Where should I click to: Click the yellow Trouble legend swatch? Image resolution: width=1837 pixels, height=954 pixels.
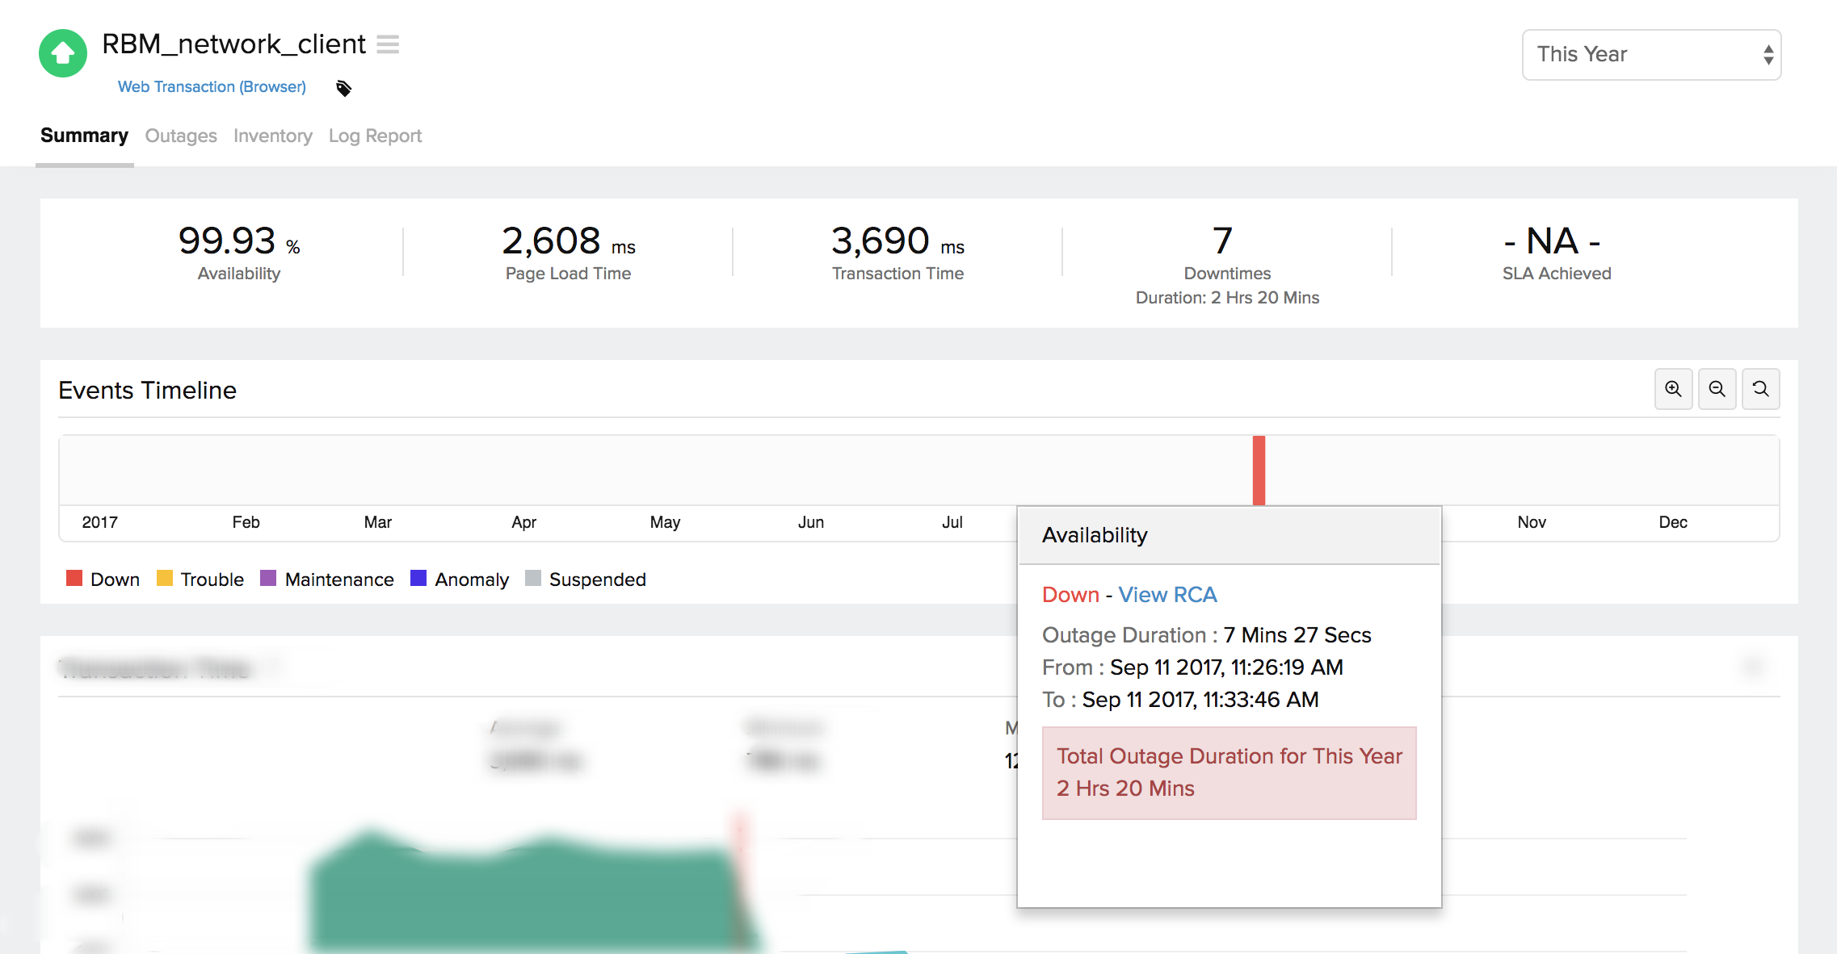165,579
